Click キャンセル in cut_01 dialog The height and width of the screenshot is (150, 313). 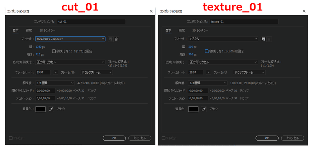click(x=140, y=138)
